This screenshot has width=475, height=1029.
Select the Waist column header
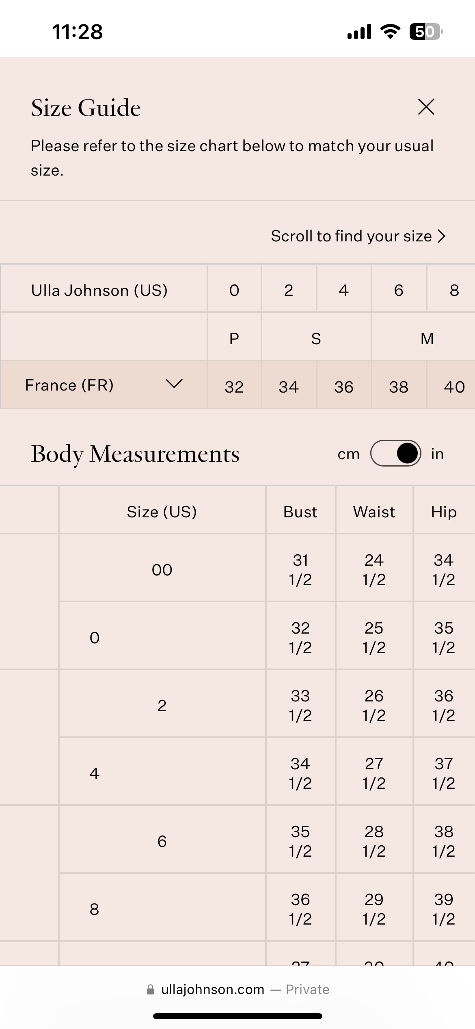click(x=374, y=512)
